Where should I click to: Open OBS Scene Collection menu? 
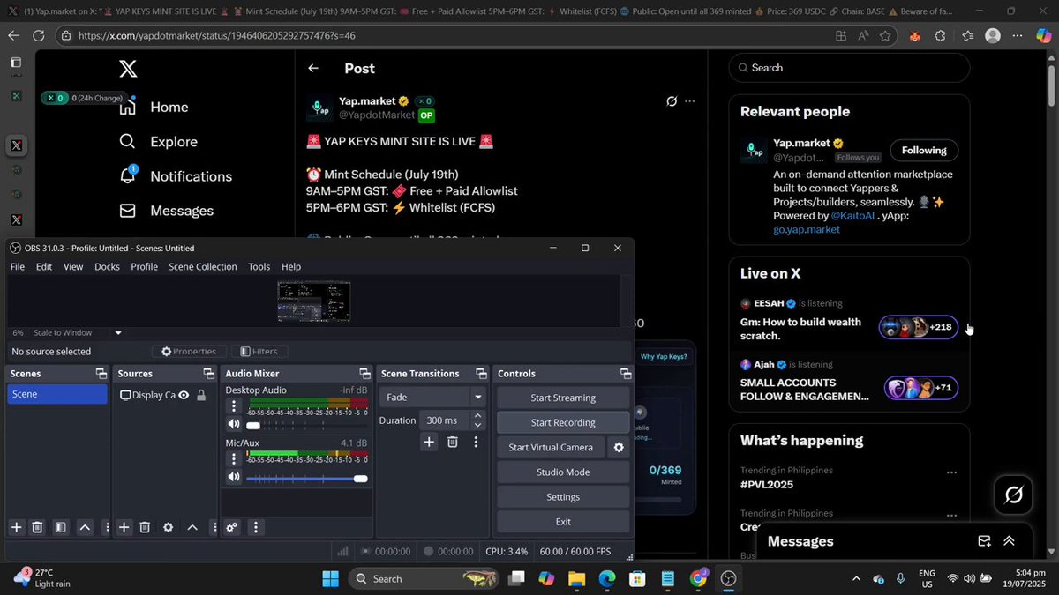[x=203, y=266]
